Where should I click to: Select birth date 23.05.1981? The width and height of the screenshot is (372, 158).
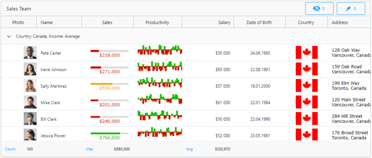(260, 136)
